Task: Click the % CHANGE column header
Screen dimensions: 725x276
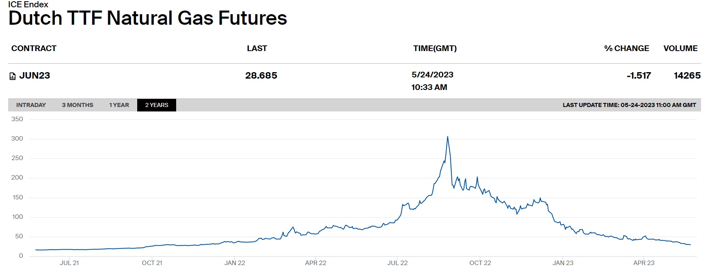Action: coord(626,49)
